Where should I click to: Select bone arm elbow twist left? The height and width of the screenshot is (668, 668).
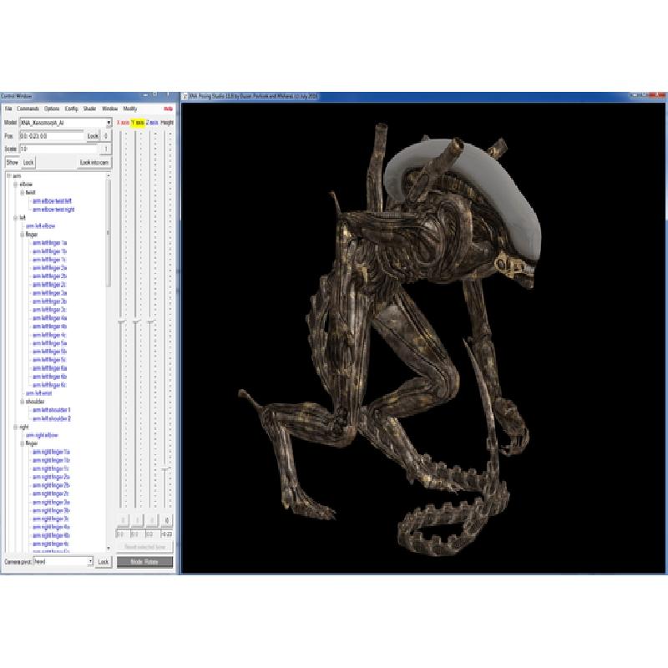click(53, 201)
